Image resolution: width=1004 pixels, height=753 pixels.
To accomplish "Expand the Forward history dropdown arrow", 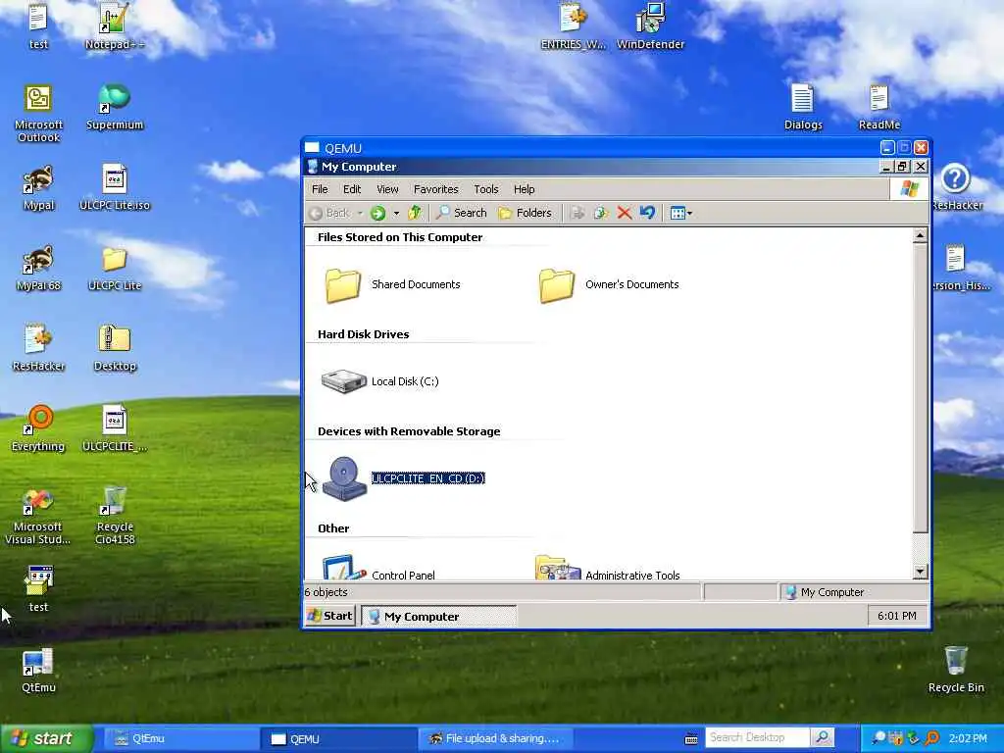I will (x=396, y=213).
